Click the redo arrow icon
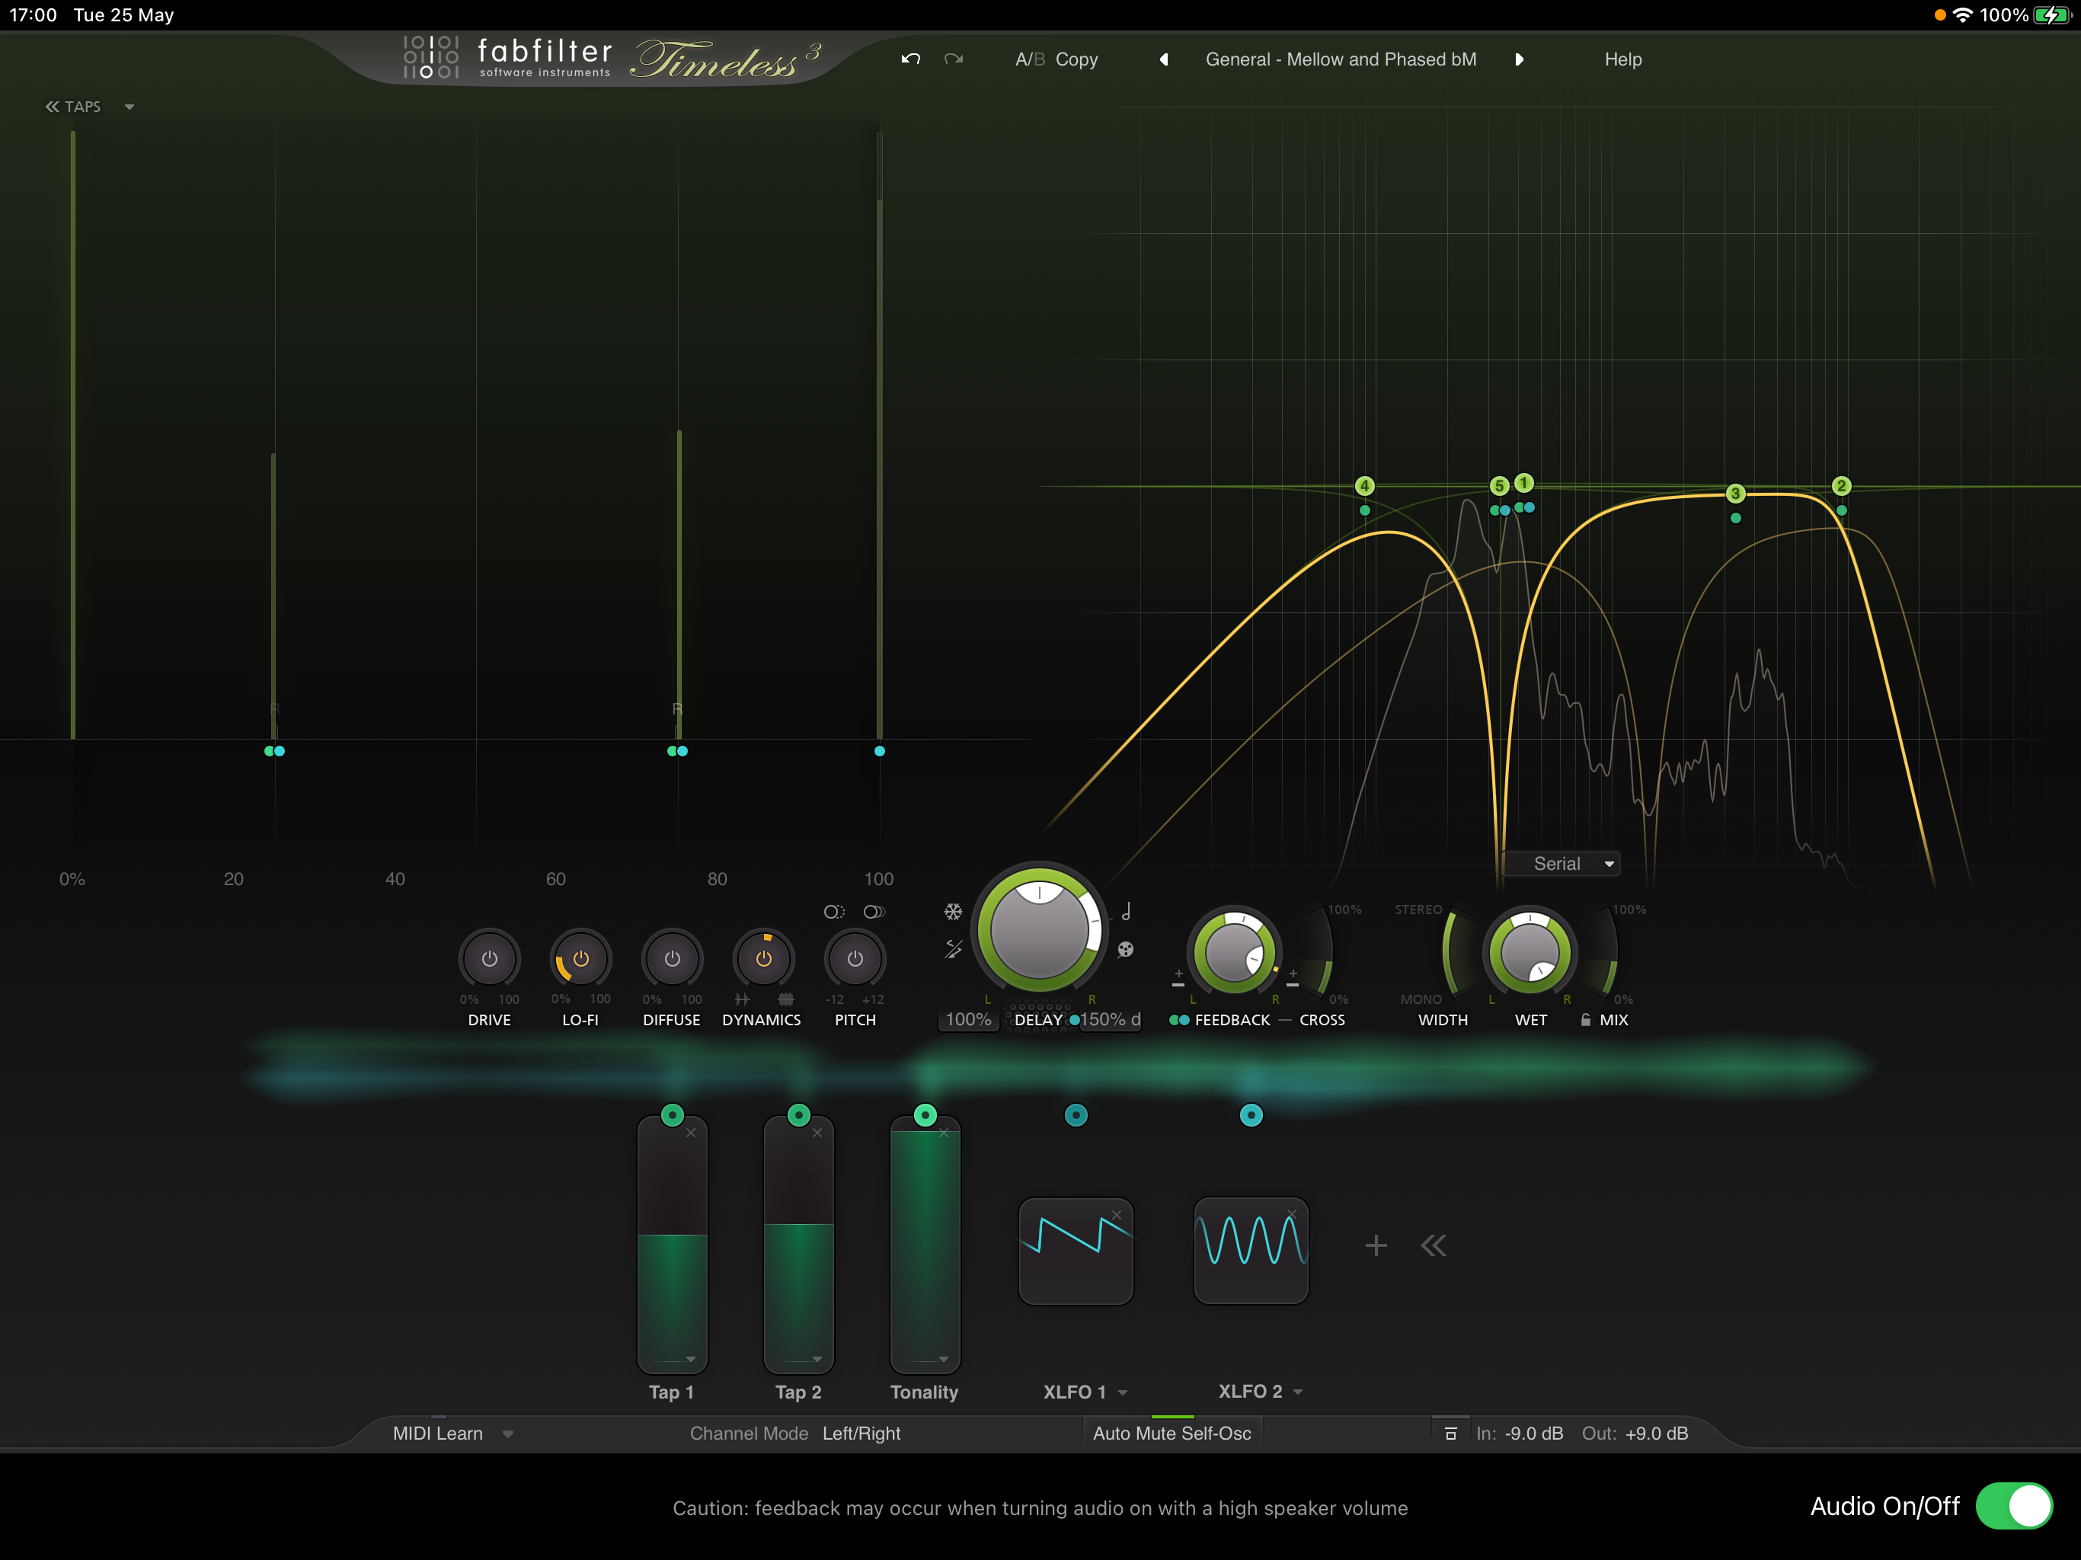 (x=953, y=59)
